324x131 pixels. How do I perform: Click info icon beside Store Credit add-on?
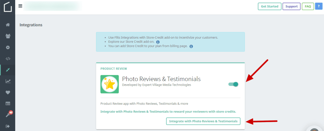(x=158, y=42)
